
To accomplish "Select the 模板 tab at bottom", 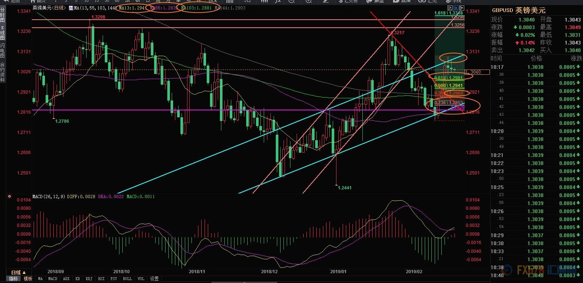I will [28, 279].
